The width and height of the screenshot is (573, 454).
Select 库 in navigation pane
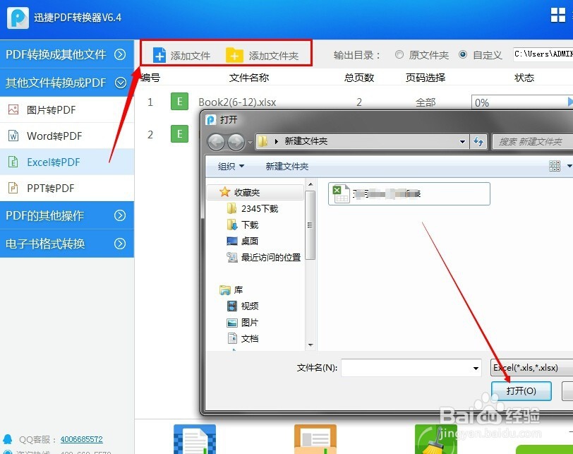pyautogui.click(x=231, y=290)
